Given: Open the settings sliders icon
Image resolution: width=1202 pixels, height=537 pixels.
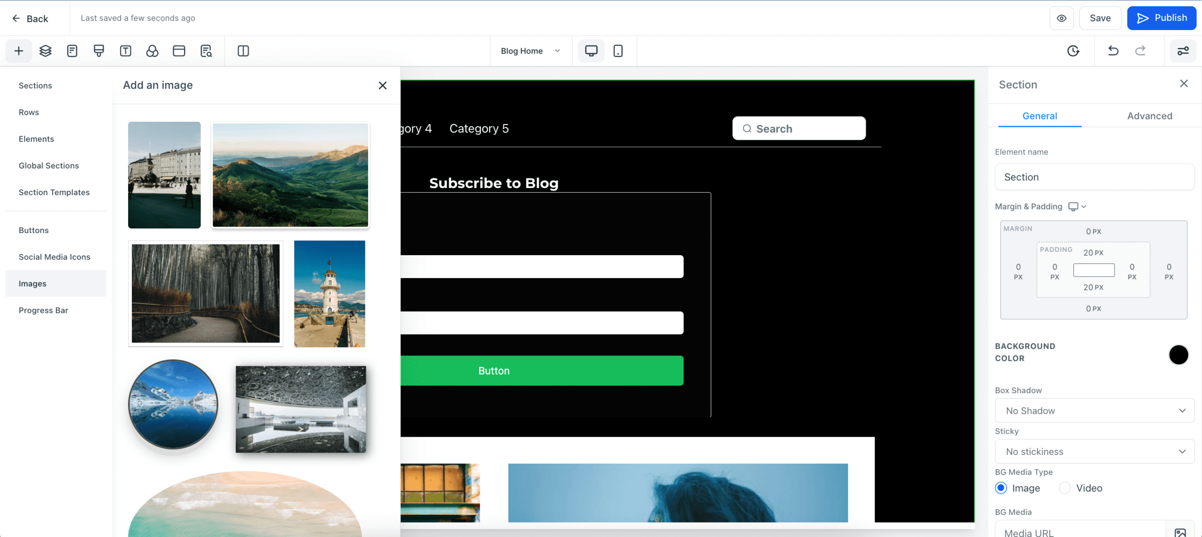Looking at the screenshot, I should pyautogui.click(x=1183, y=51).
